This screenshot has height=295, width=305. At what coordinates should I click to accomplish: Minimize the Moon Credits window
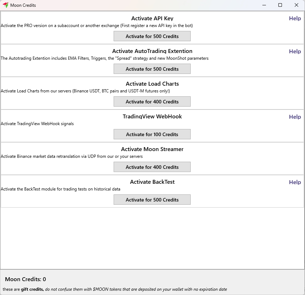(264, 5)
